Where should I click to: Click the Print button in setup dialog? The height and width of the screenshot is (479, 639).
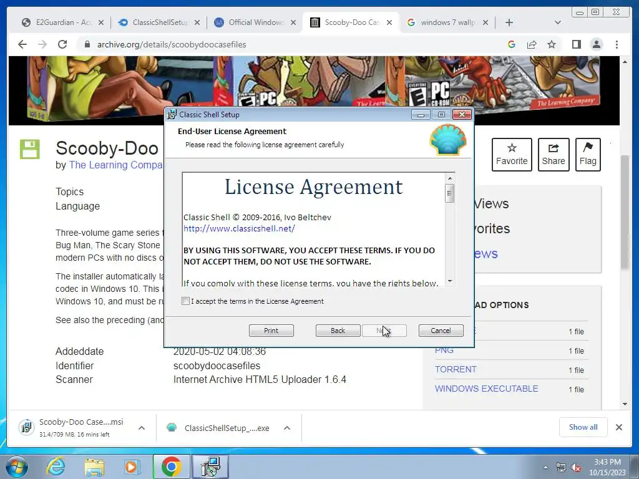point(271,331)
